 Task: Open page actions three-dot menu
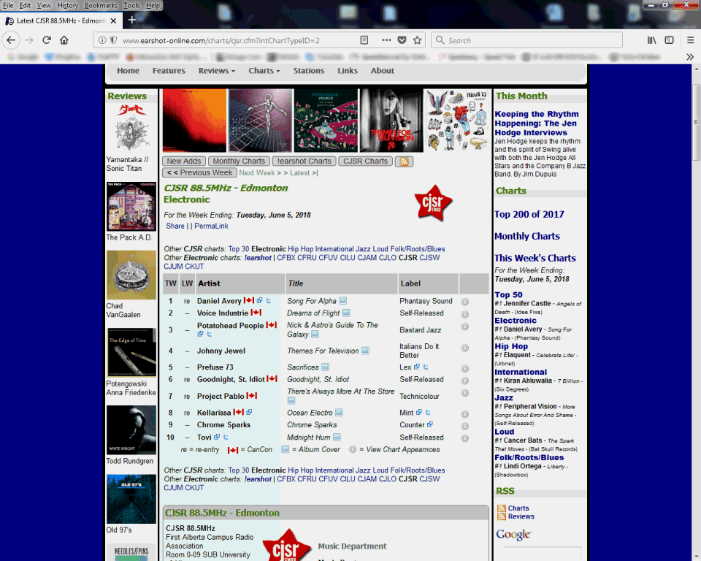pyautogui.click(x=387, y=40)
